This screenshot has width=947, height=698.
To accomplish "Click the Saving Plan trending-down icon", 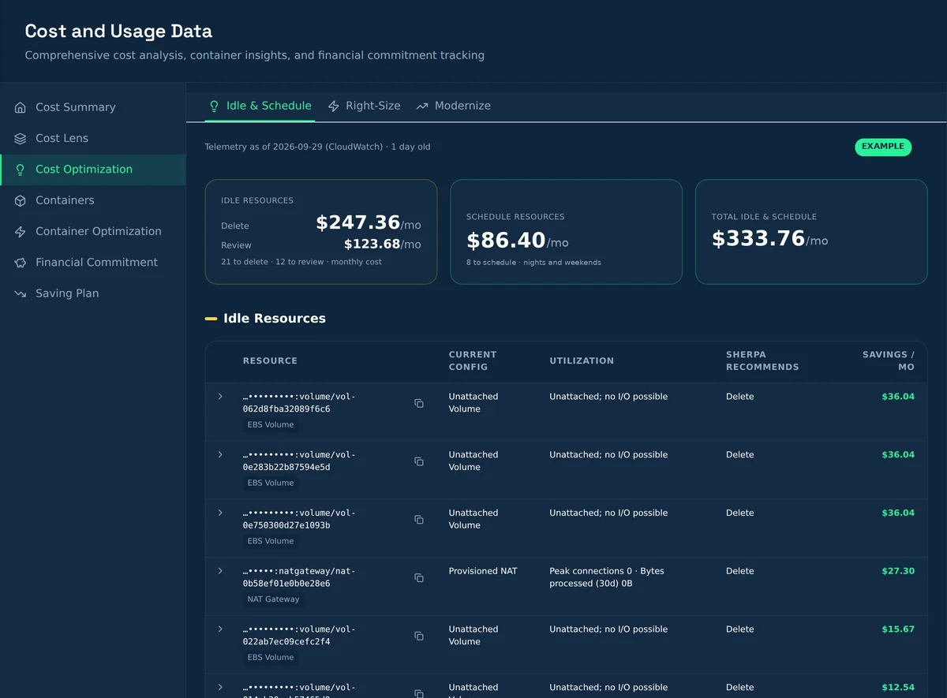I will coord(21,293).
